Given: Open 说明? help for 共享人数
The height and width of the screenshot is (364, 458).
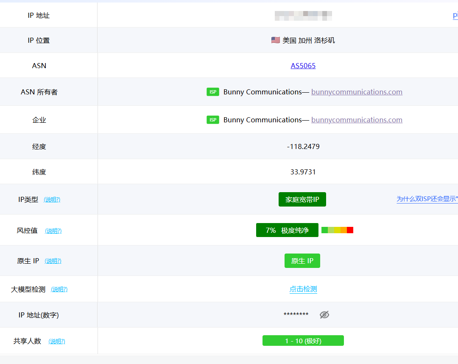Looking at the screenshot, I should (57, 341).
